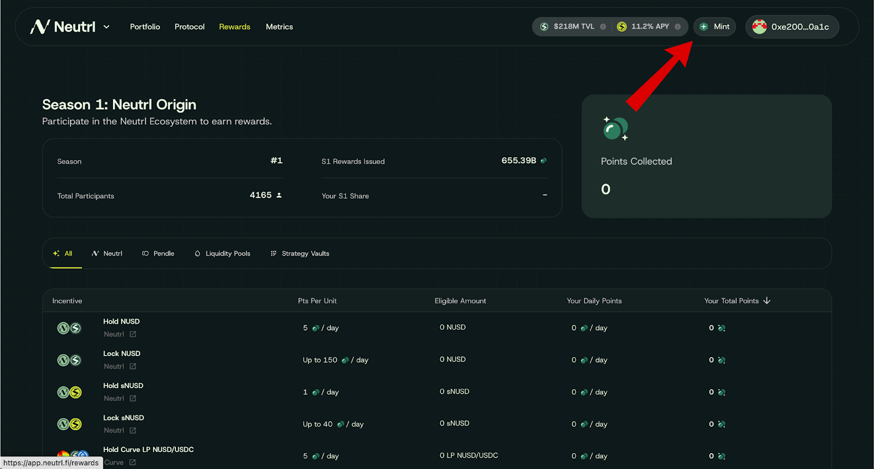Click token pair icon for Hold NUSD
Image resolution: width=874 pixels, height=469 pixels.
69,328
